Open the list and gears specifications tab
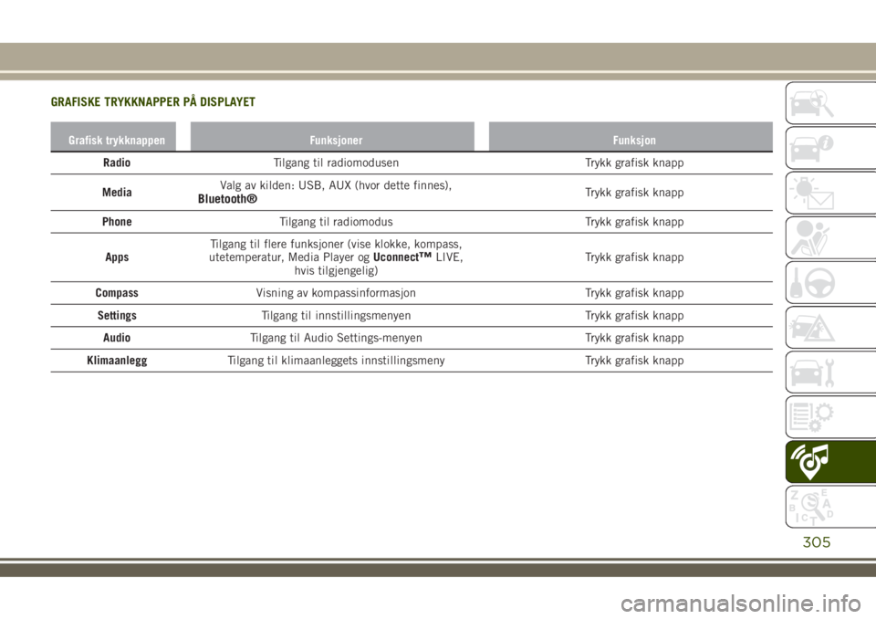This screenshot has height=619, width=876. click(830, 416)
